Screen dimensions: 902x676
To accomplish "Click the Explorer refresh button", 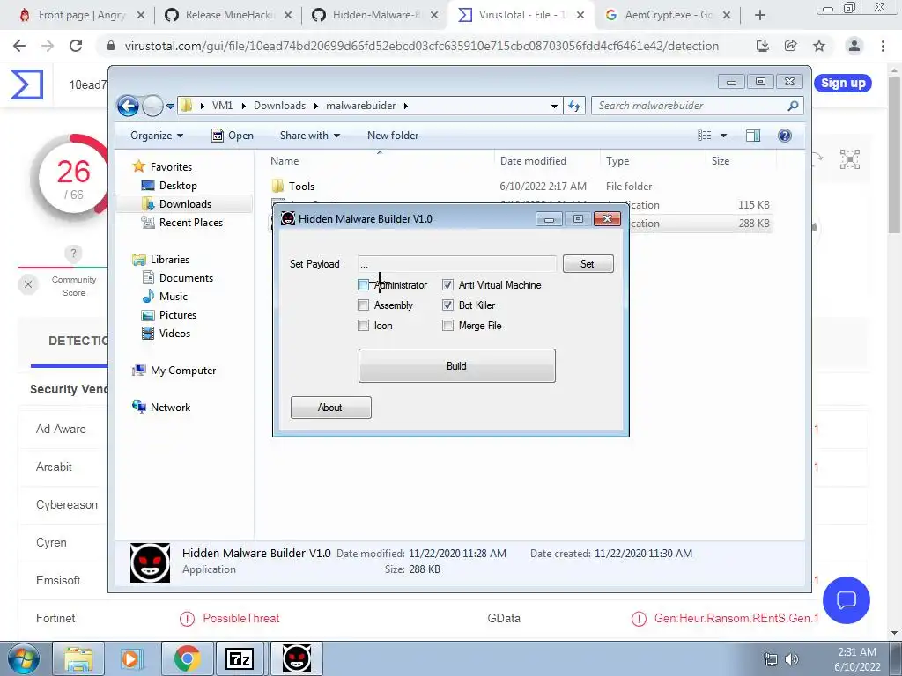I will 574,106.
